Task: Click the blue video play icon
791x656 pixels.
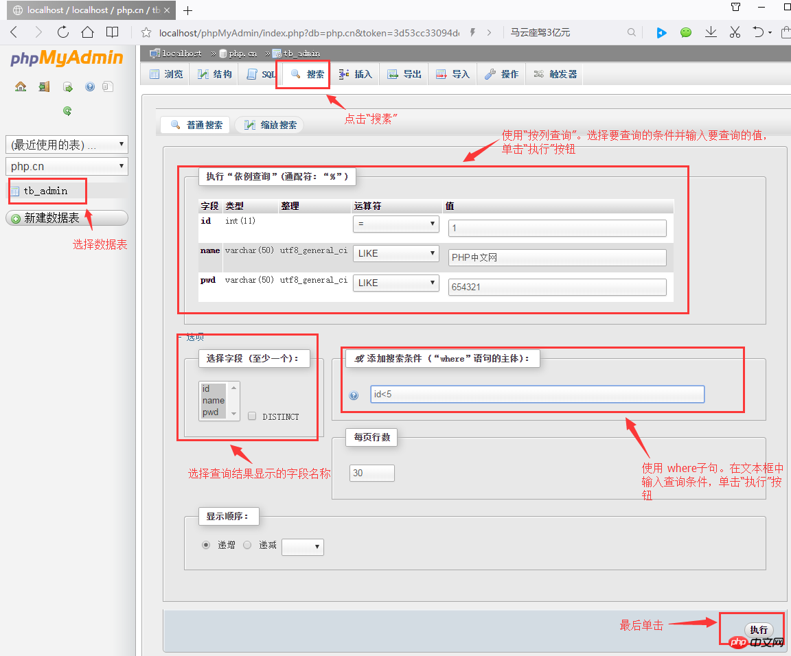Action: click(661, 33)
